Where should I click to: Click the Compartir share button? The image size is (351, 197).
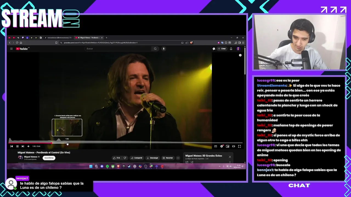click(x=137, y=158)
